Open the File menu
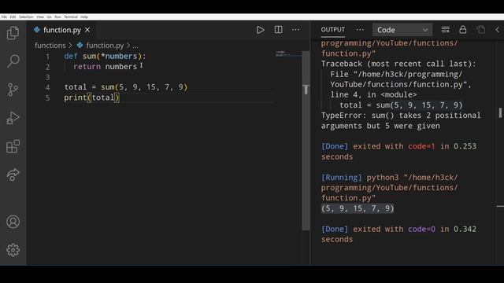Viewport: 504px width, 283px height. click(x=4, y=17)
